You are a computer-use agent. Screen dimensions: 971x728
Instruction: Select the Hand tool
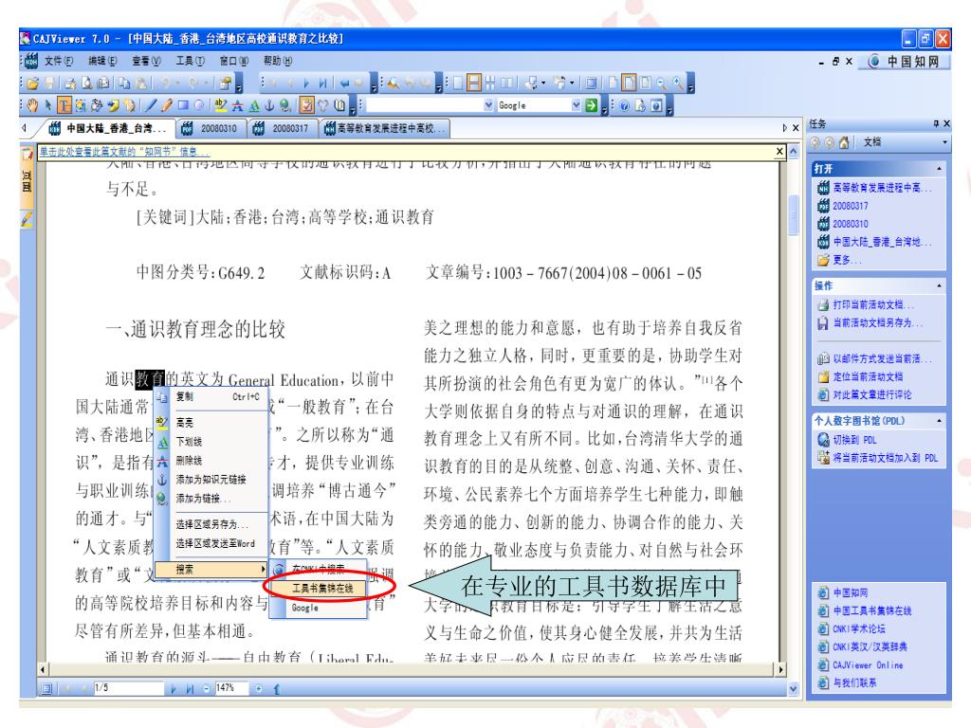click(x=32, y=105)
